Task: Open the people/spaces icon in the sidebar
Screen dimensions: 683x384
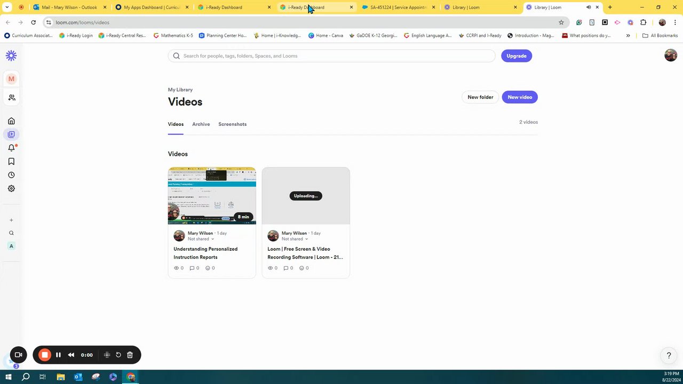Action: (11, 98)
